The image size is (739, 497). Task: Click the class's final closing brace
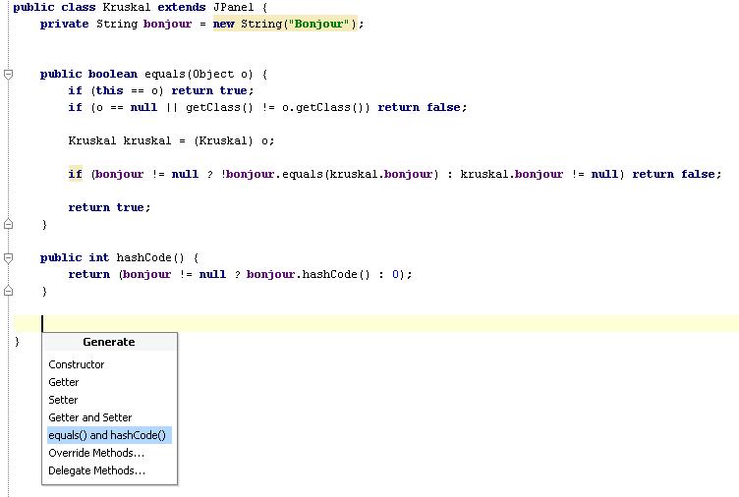click(17, 341)
